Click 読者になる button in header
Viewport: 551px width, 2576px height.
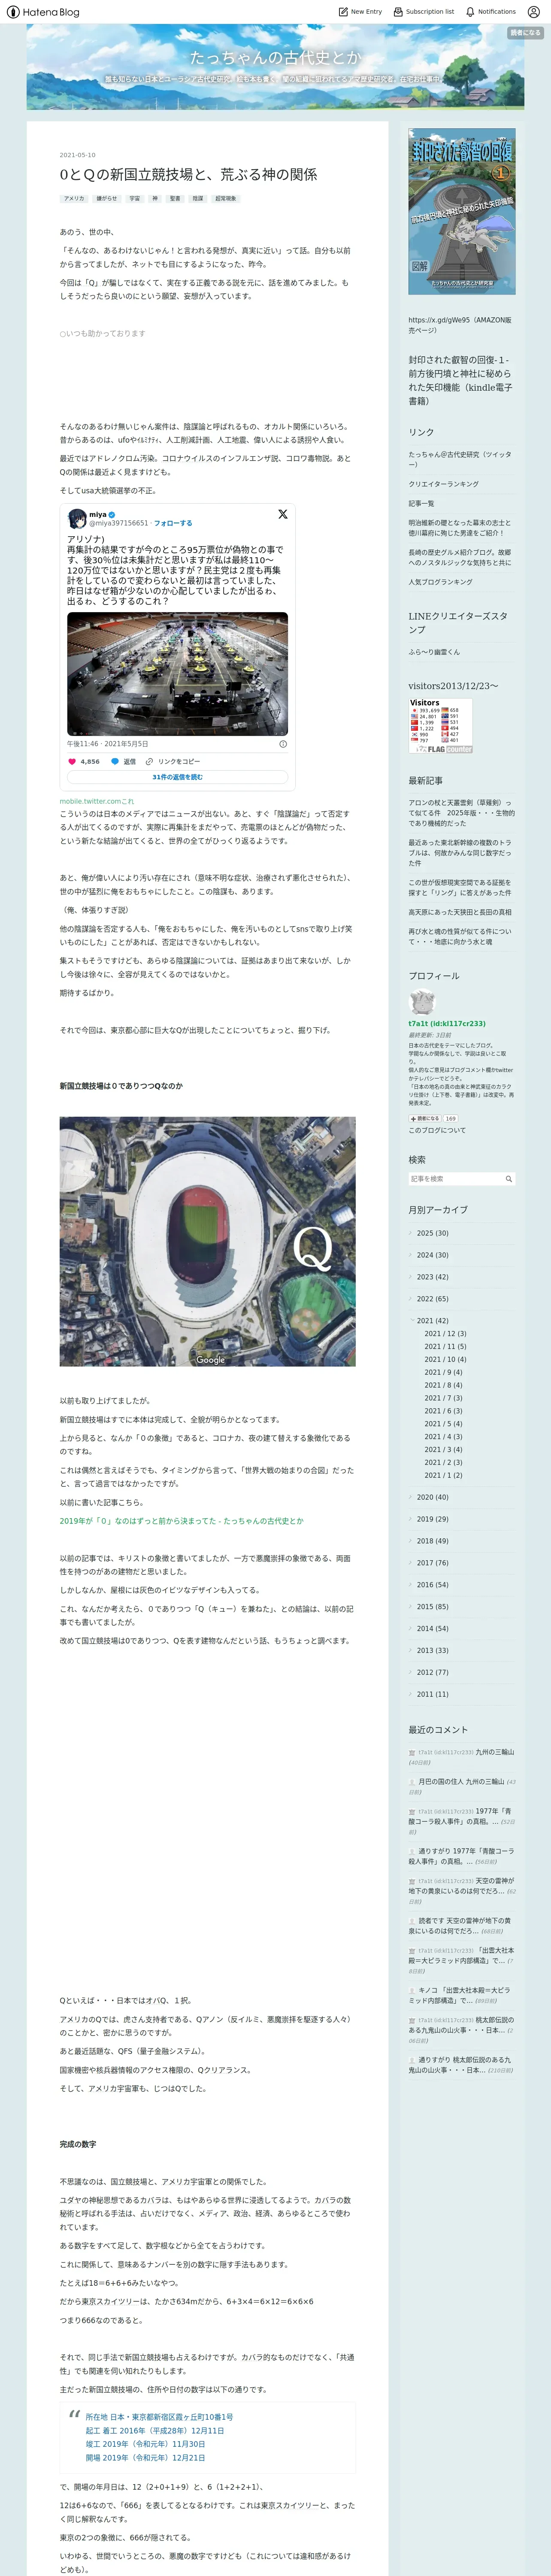pyautogui.click(x=525, y=33)
